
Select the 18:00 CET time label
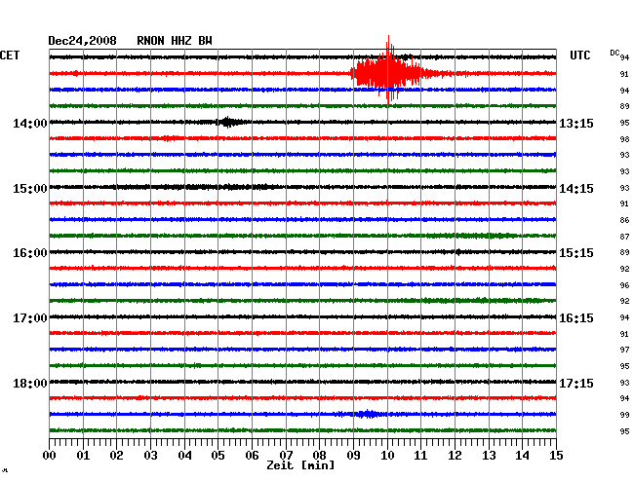coord(30,383)
